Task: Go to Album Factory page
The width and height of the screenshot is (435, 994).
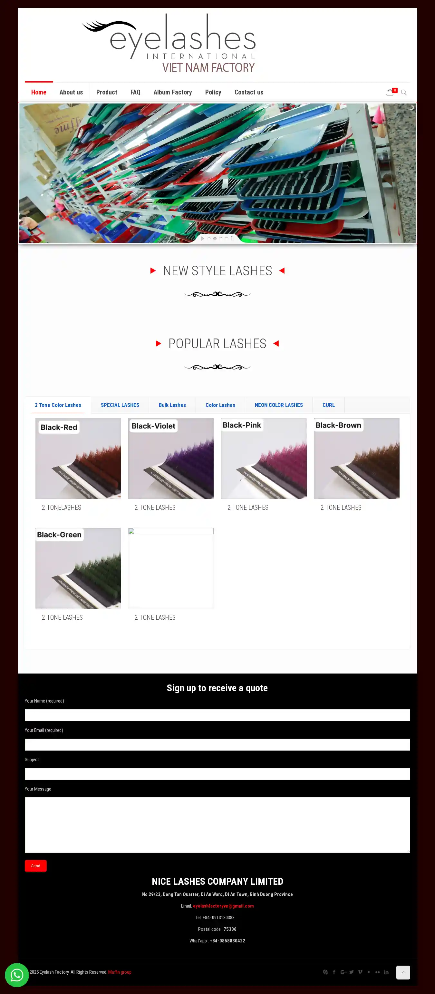Action: (173, 92)
